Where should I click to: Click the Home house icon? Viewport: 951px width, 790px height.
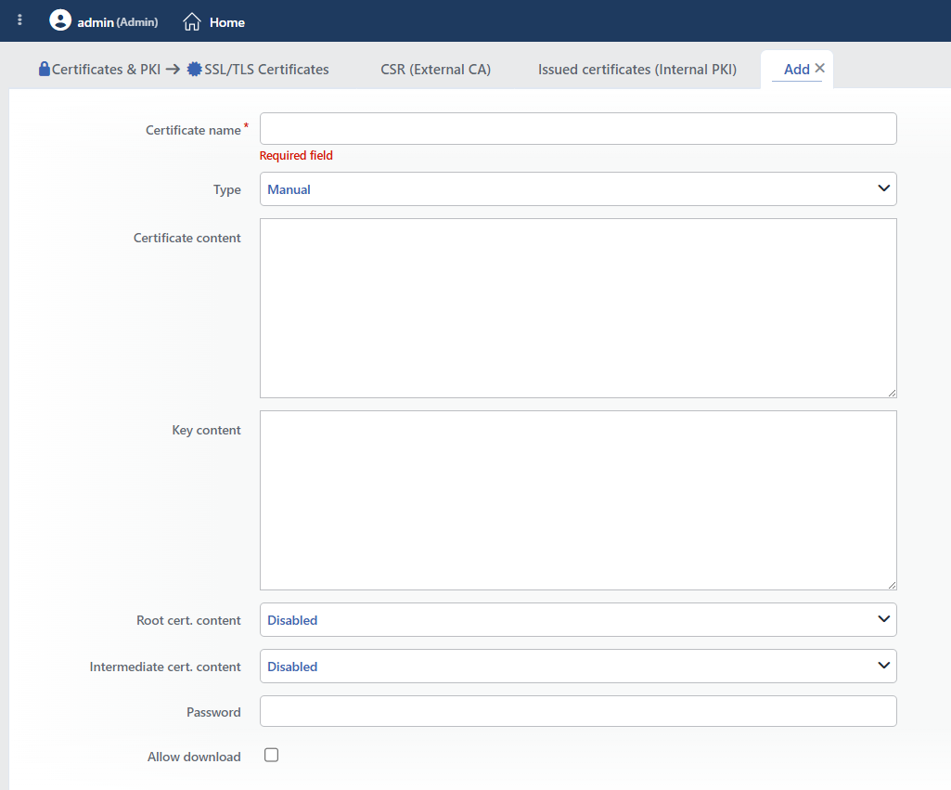point(192,22)
